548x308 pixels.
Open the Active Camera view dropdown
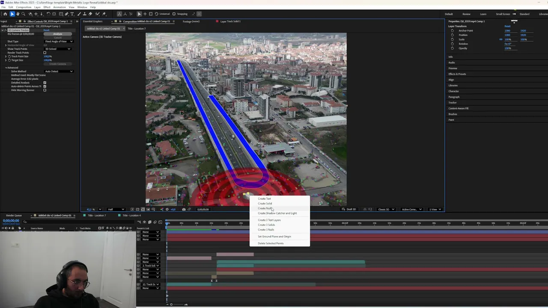pyautogui.click(x=411, y=209)
